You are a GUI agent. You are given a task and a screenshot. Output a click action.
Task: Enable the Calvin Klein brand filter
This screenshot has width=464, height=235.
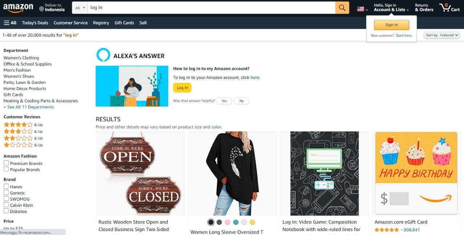tap(6, 205)
